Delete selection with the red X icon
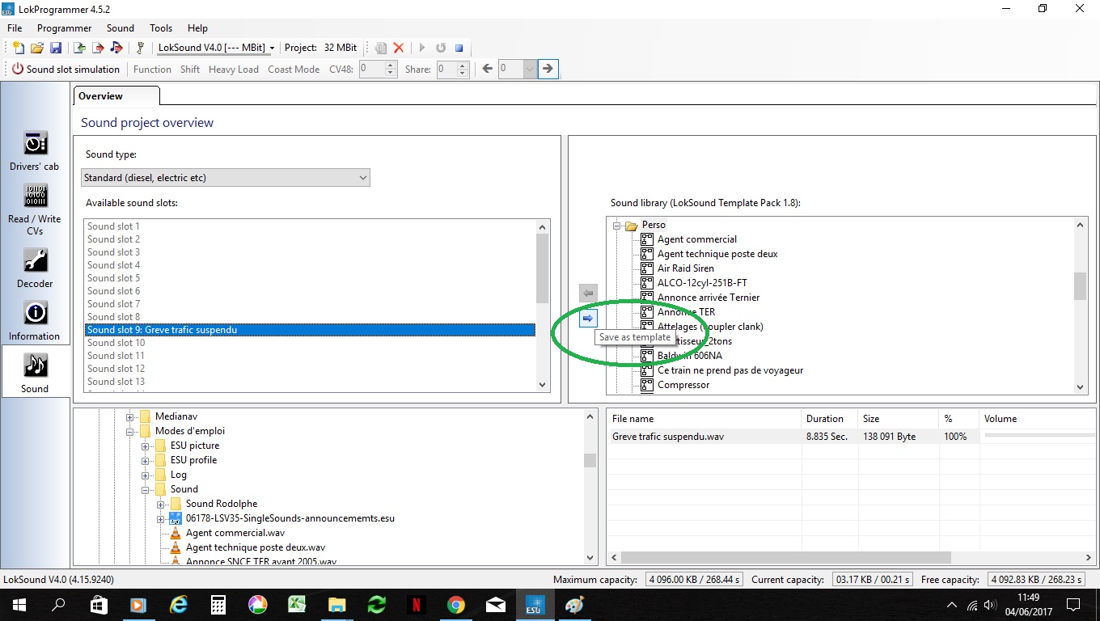 (399, 49)
